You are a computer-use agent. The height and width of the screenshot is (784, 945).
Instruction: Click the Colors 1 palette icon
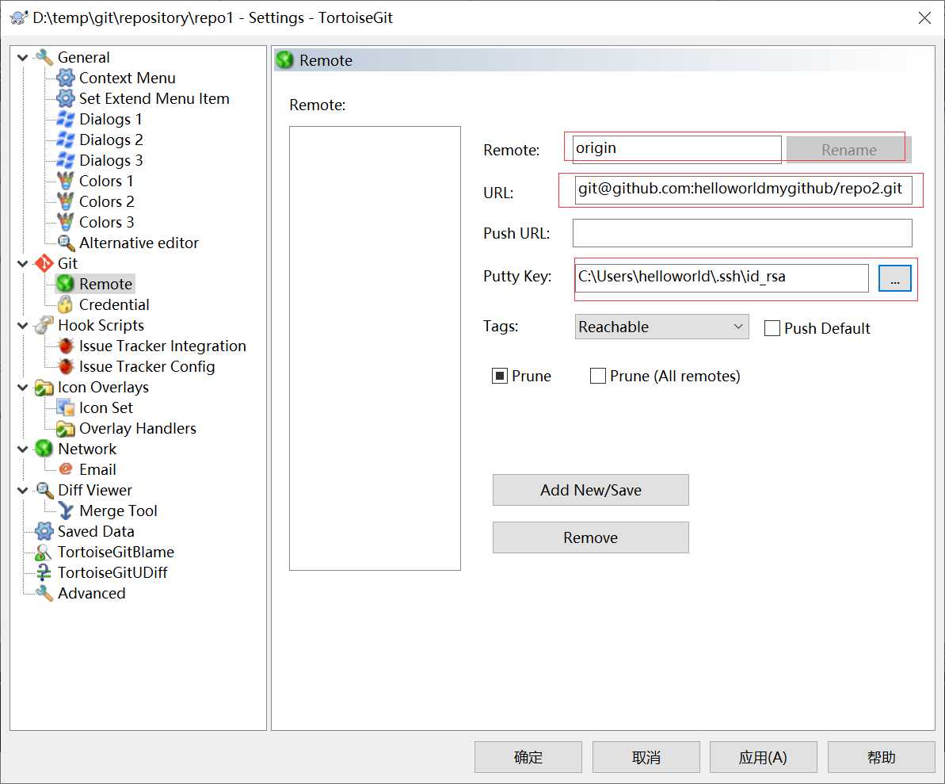tap(65, 181)
